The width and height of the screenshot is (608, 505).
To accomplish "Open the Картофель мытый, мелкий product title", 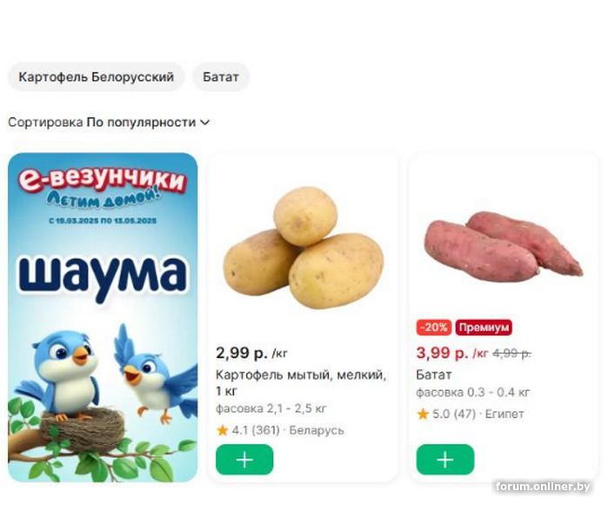I will pos(301,383).
